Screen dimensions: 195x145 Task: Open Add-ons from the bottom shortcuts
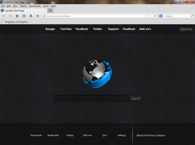87,135
